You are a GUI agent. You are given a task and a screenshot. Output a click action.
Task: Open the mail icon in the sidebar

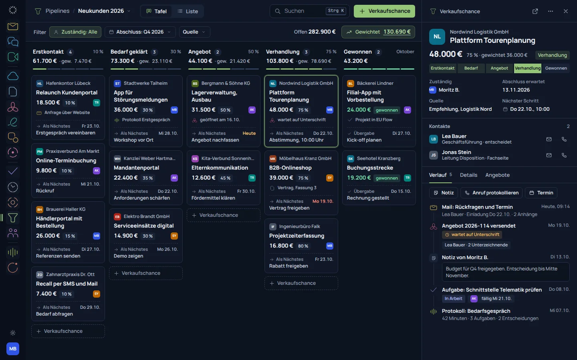tap(13, 26)
